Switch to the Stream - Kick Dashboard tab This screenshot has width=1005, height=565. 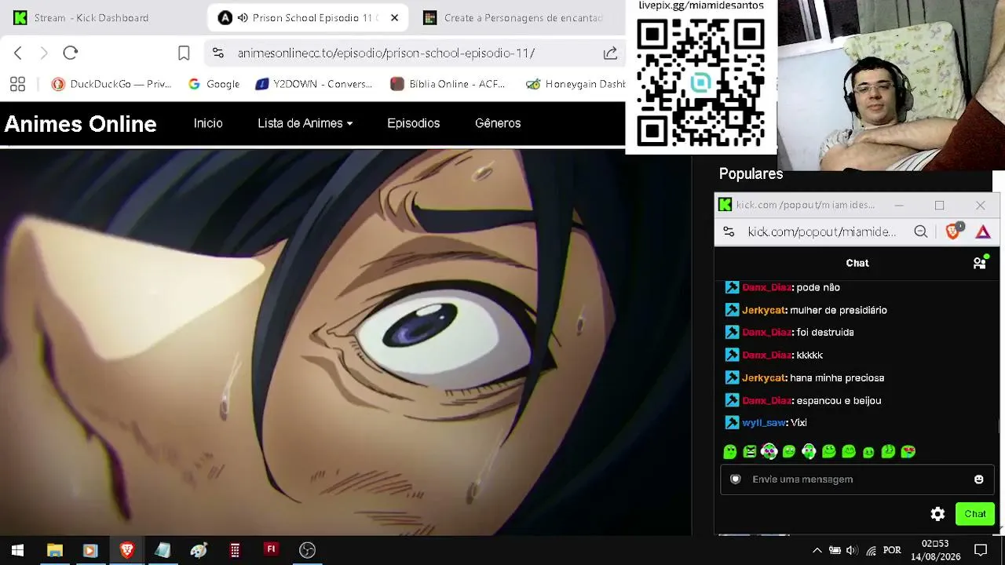tap(91, 17)
